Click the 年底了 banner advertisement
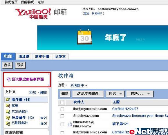168x135 pixels. point(102,38)
